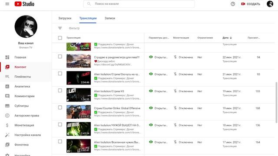Click the filter lines icon
This screenshot has width=278, height=156.
60,28
